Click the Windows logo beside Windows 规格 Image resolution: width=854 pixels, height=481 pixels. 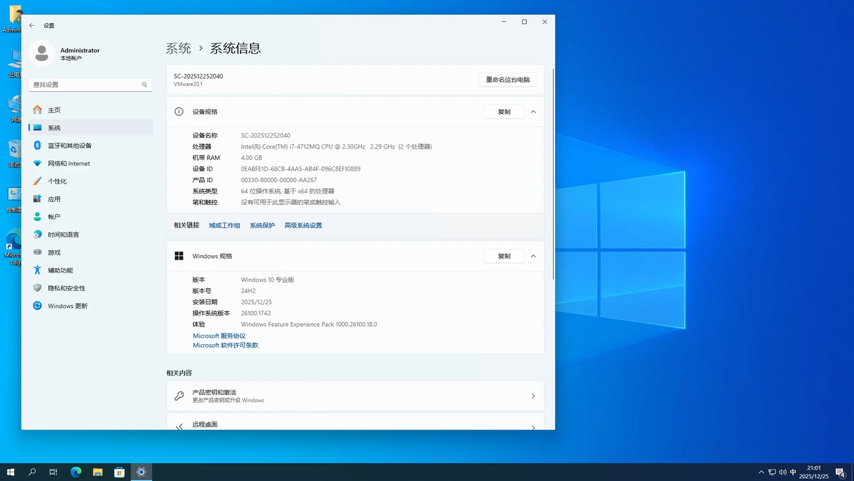[x=178, y=256]
